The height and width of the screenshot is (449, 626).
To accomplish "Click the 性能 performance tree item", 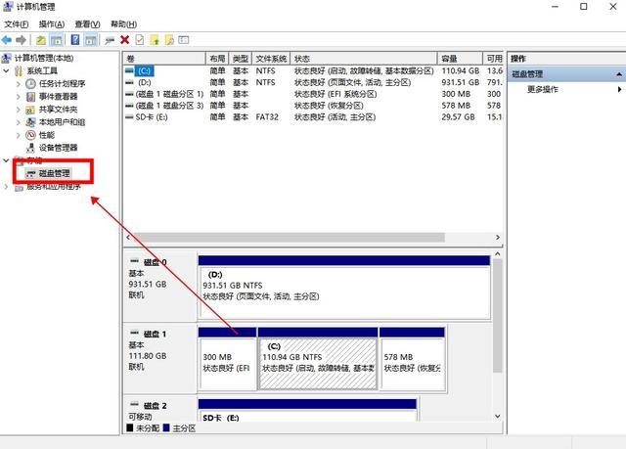I will click(47, 135).
